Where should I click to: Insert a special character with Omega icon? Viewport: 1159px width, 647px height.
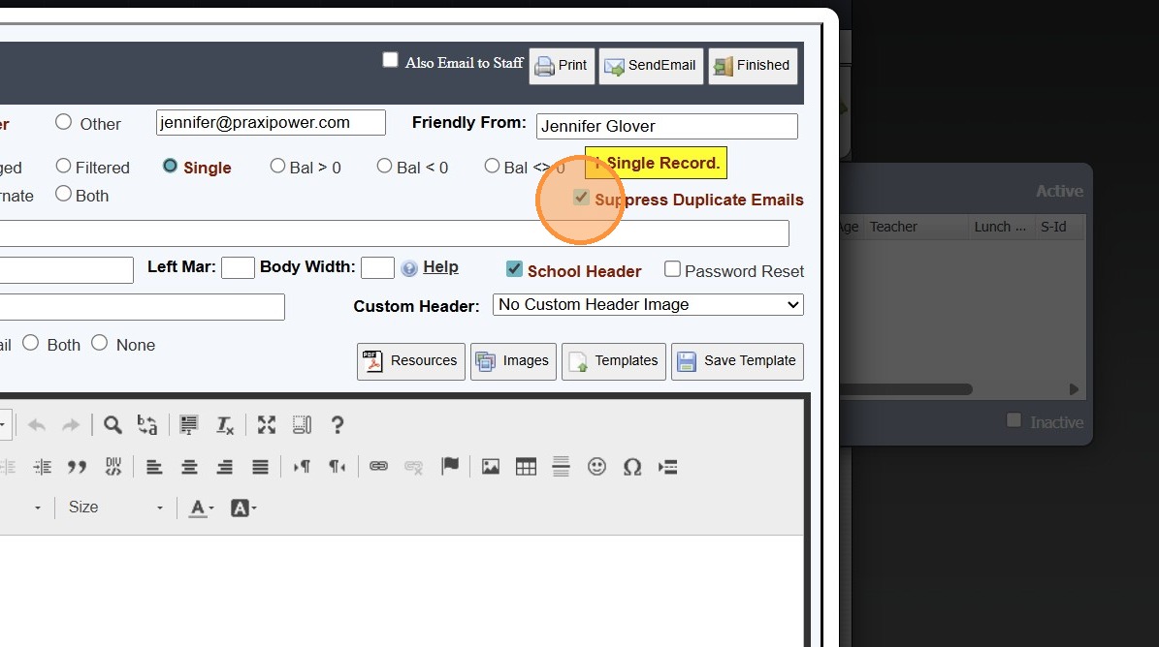(x=632, y=467)
